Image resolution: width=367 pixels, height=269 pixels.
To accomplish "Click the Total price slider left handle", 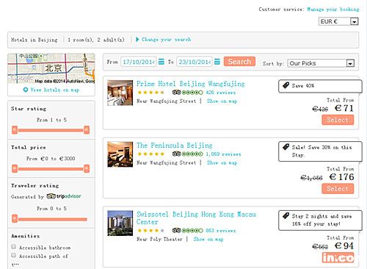I will point(15,168).
